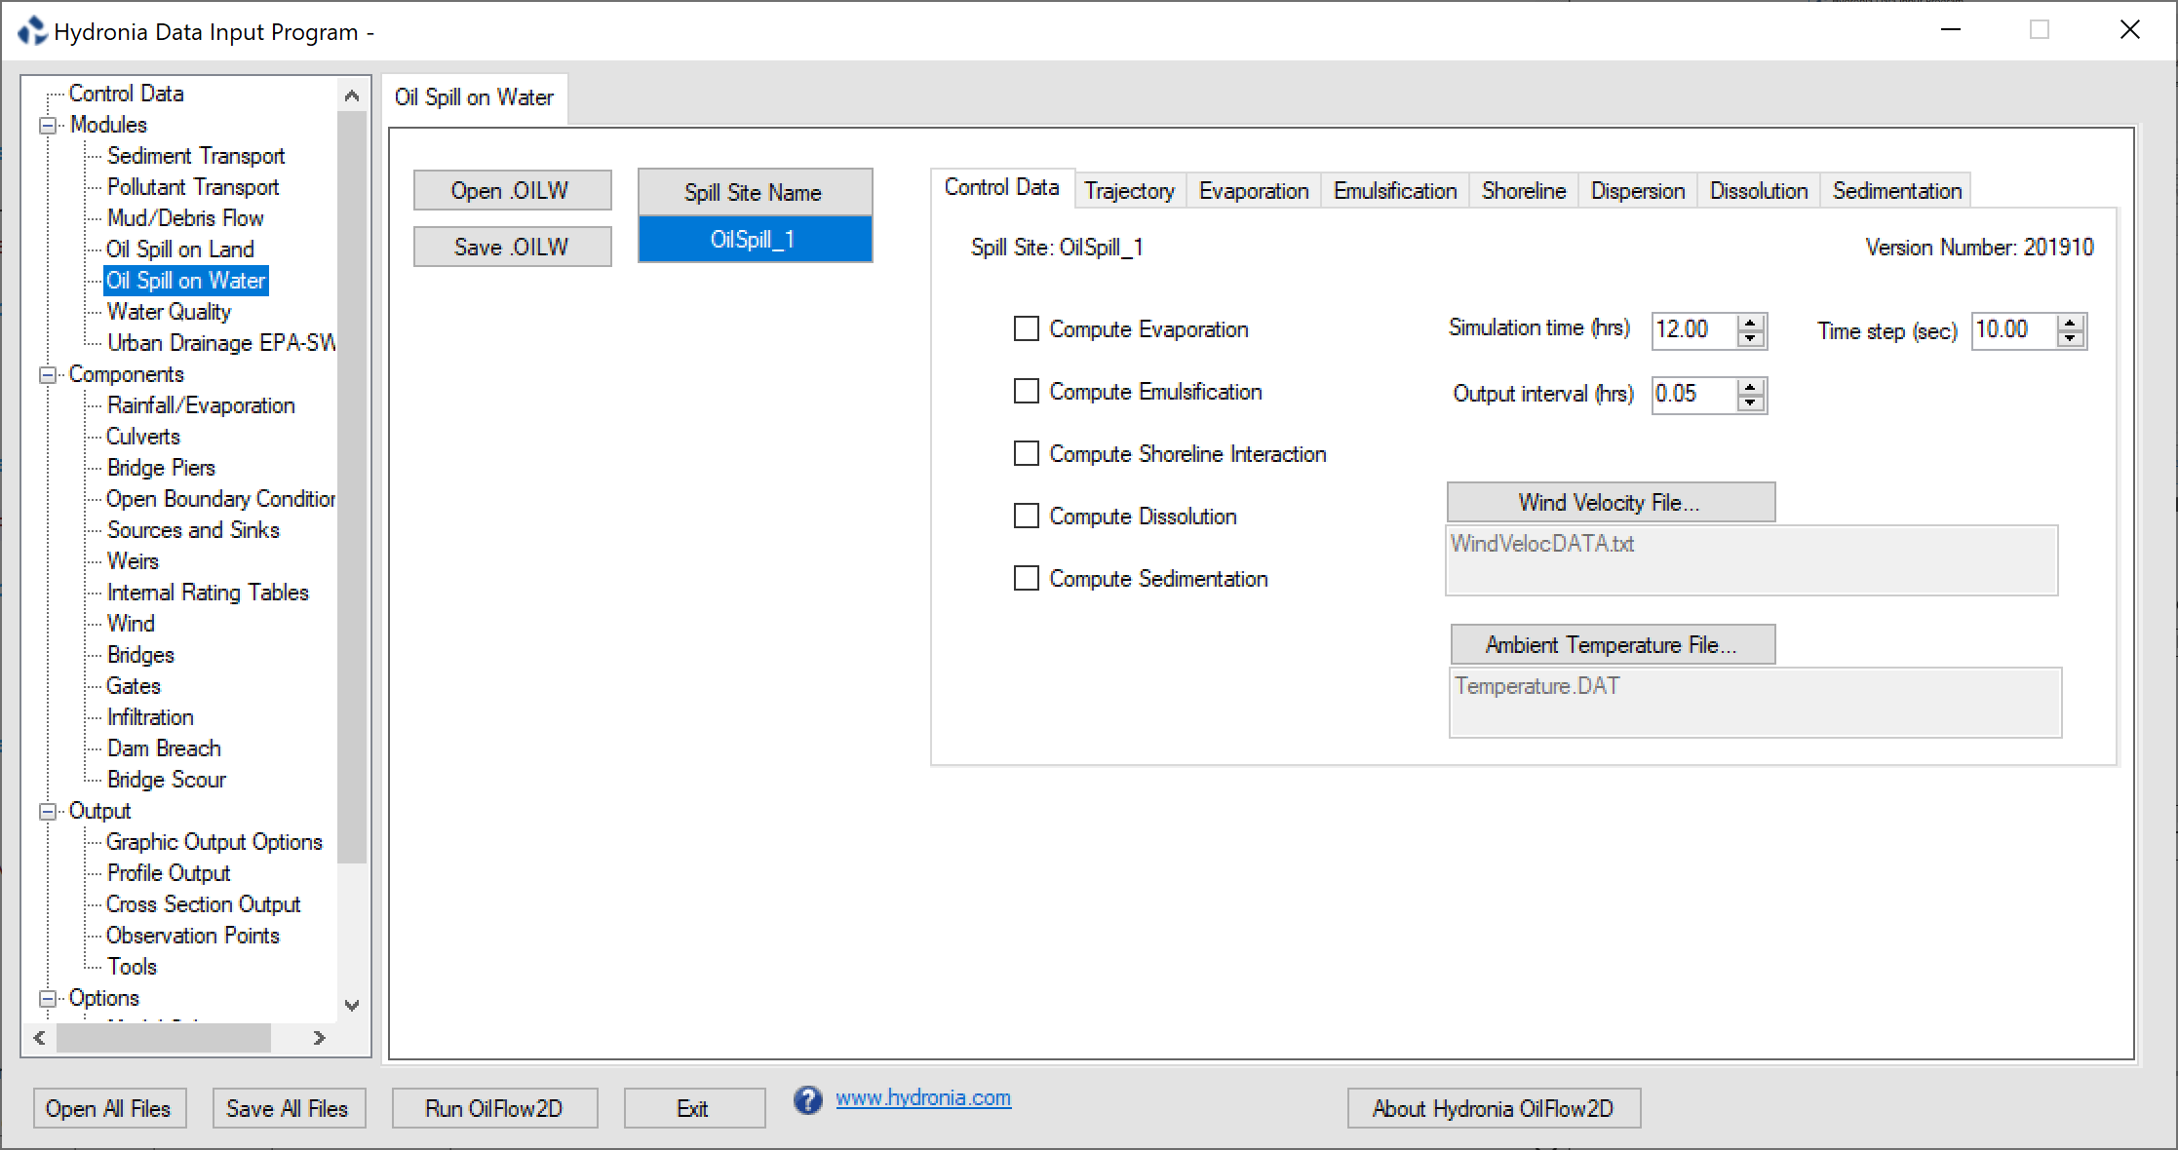Decrease Time step with down arrow
The width and height of the screenshot is (2178, 1150).
pos(2071,339)
